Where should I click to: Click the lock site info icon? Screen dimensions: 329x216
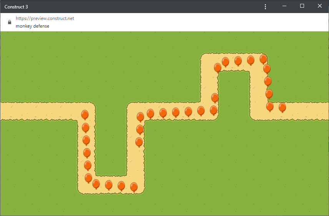click(x=10, y=22)
